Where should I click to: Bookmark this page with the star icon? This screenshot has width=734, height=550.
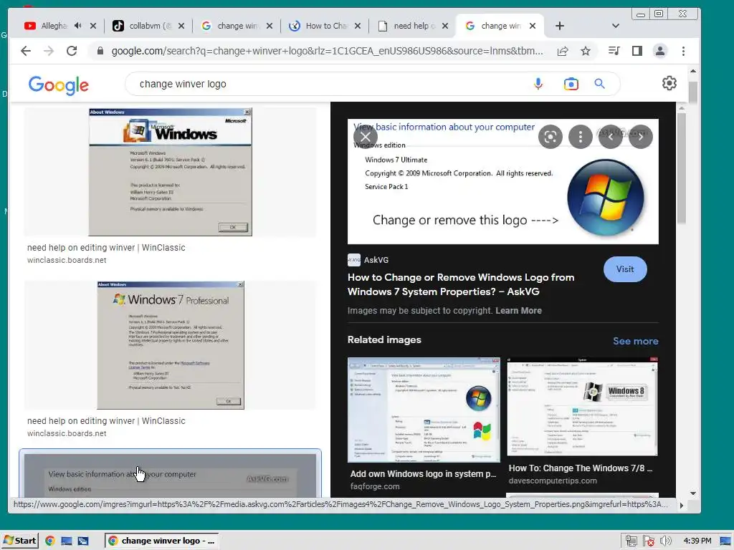point(586,51)
